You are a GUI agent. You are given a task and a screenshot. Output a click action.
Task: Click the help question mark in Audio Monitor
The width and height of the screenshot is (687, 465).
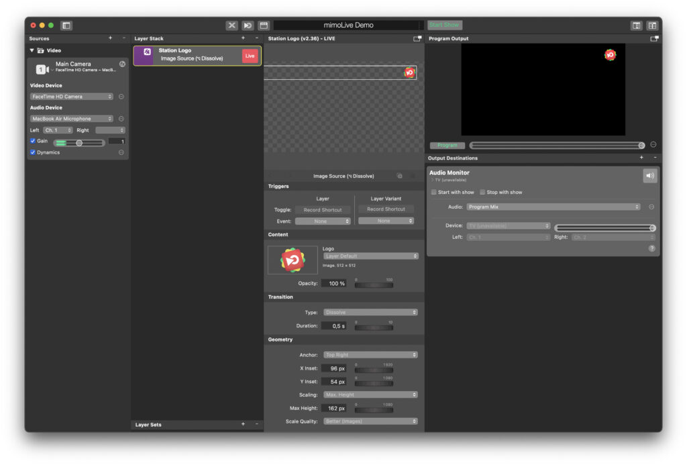click(x=652, y=248)
